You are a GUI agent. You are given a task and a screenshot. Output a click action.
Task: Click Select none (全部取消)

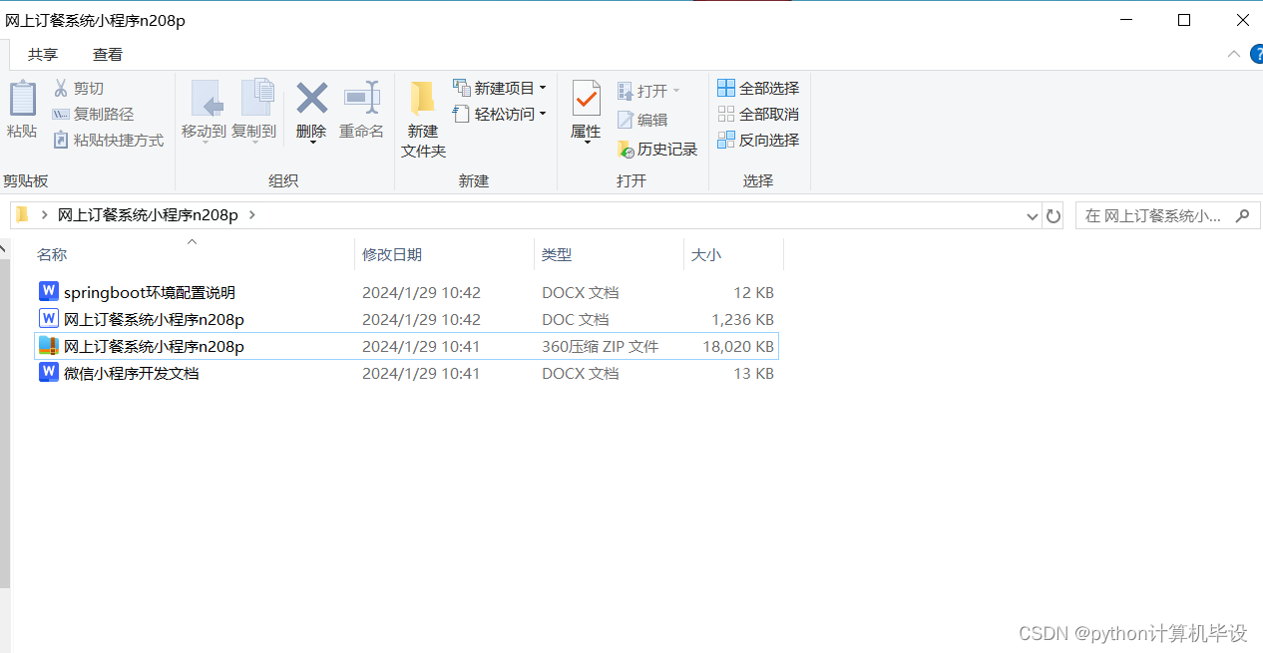758,115
